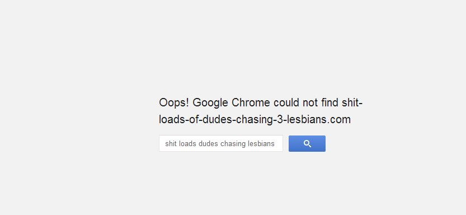Select the white magnifying glass icon
Image resolution: width=466 pixels, height=215 pixels.
click(x=307, y=144)
